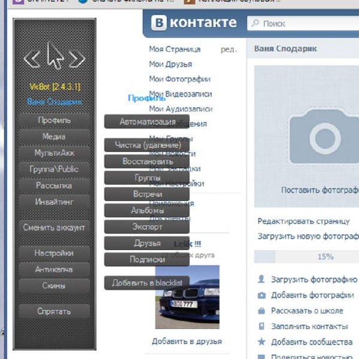
Task: Click the VKontakte B logo icon
Action: click(159, 23)
